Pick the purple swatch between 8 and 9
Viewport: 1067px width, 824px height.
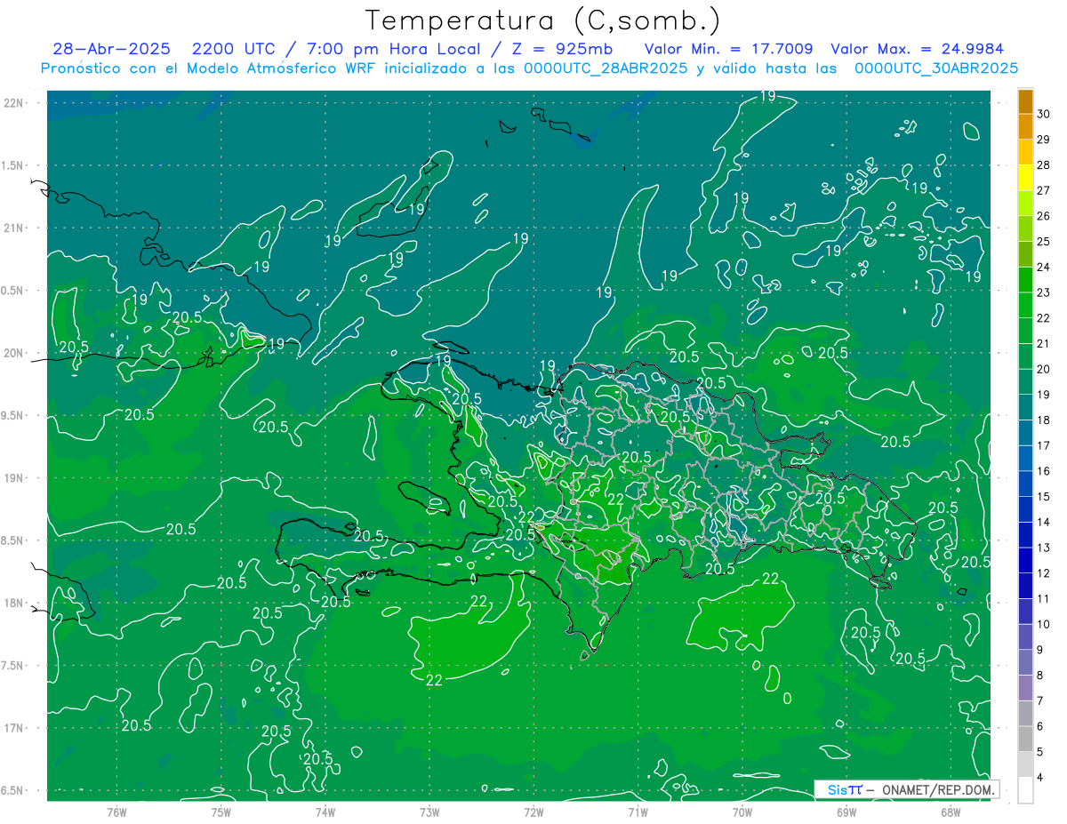click(1025, 662)
